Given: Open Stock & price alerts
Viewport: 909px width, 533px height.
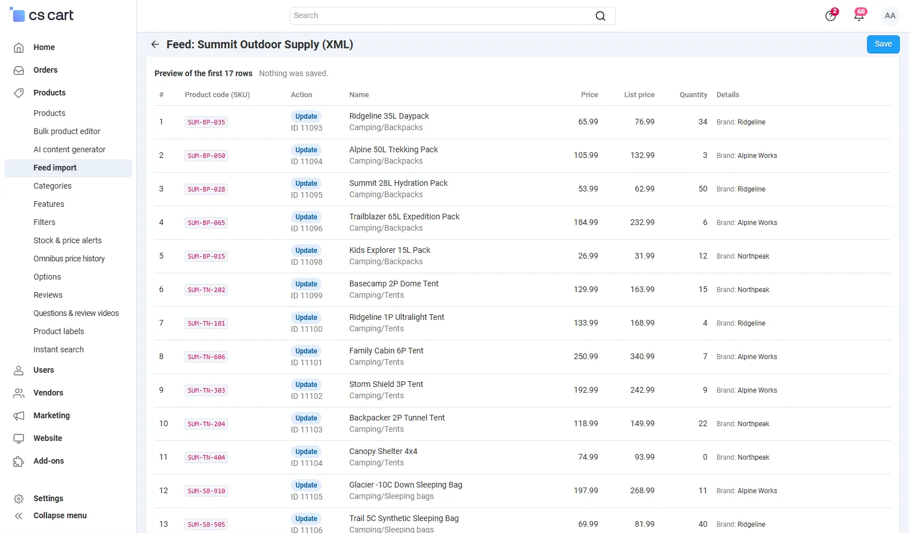Looking at the screenshot, I should click(x=68, y=240).
